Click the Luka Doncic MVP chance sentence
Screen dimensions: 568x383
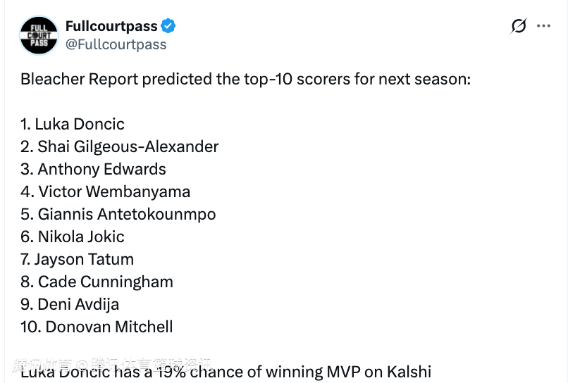[226, 372]
